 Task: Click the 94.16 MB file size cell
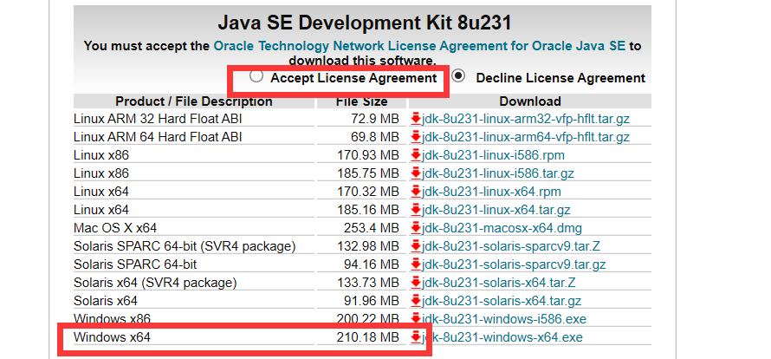click(372, 264)
